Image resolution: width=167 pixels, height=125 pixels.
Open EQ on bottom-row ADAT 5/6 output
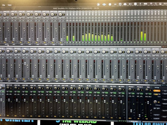(27, 110)
